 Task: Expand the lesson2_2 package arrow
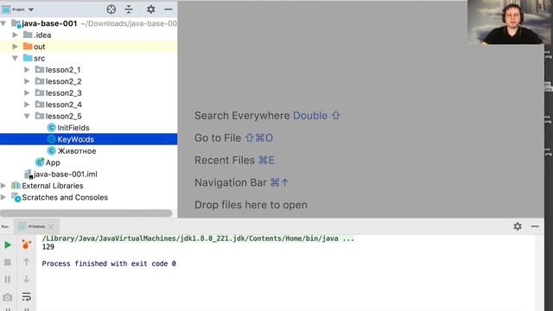(x=27, y=81)
